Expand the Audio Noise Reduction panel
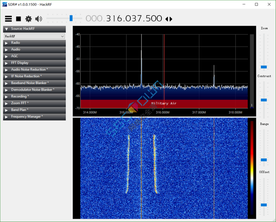The height and width of the screenshot is (222, 276). 34,70
